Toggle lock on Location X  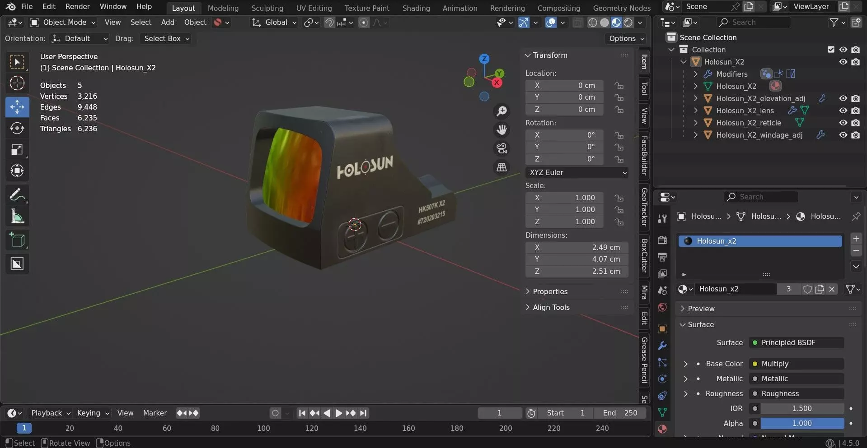click(x=619, y=86)
